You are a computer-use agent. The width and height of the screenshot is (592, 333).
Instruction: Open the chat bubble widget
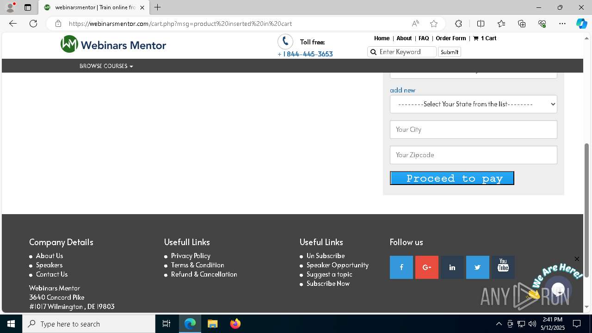coord(558,289)
